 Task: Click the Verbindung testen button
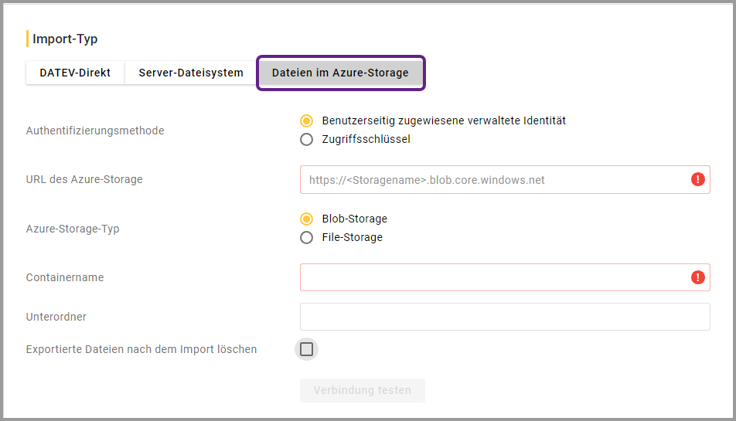pyautogui.click(x=362, y=390)
